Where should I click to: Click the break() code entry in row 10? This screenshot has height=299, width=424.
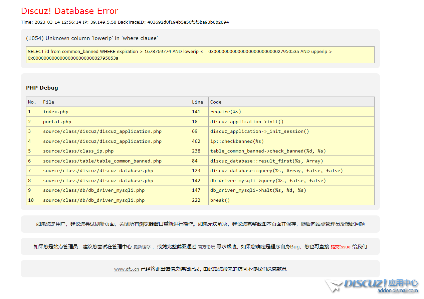220,200
